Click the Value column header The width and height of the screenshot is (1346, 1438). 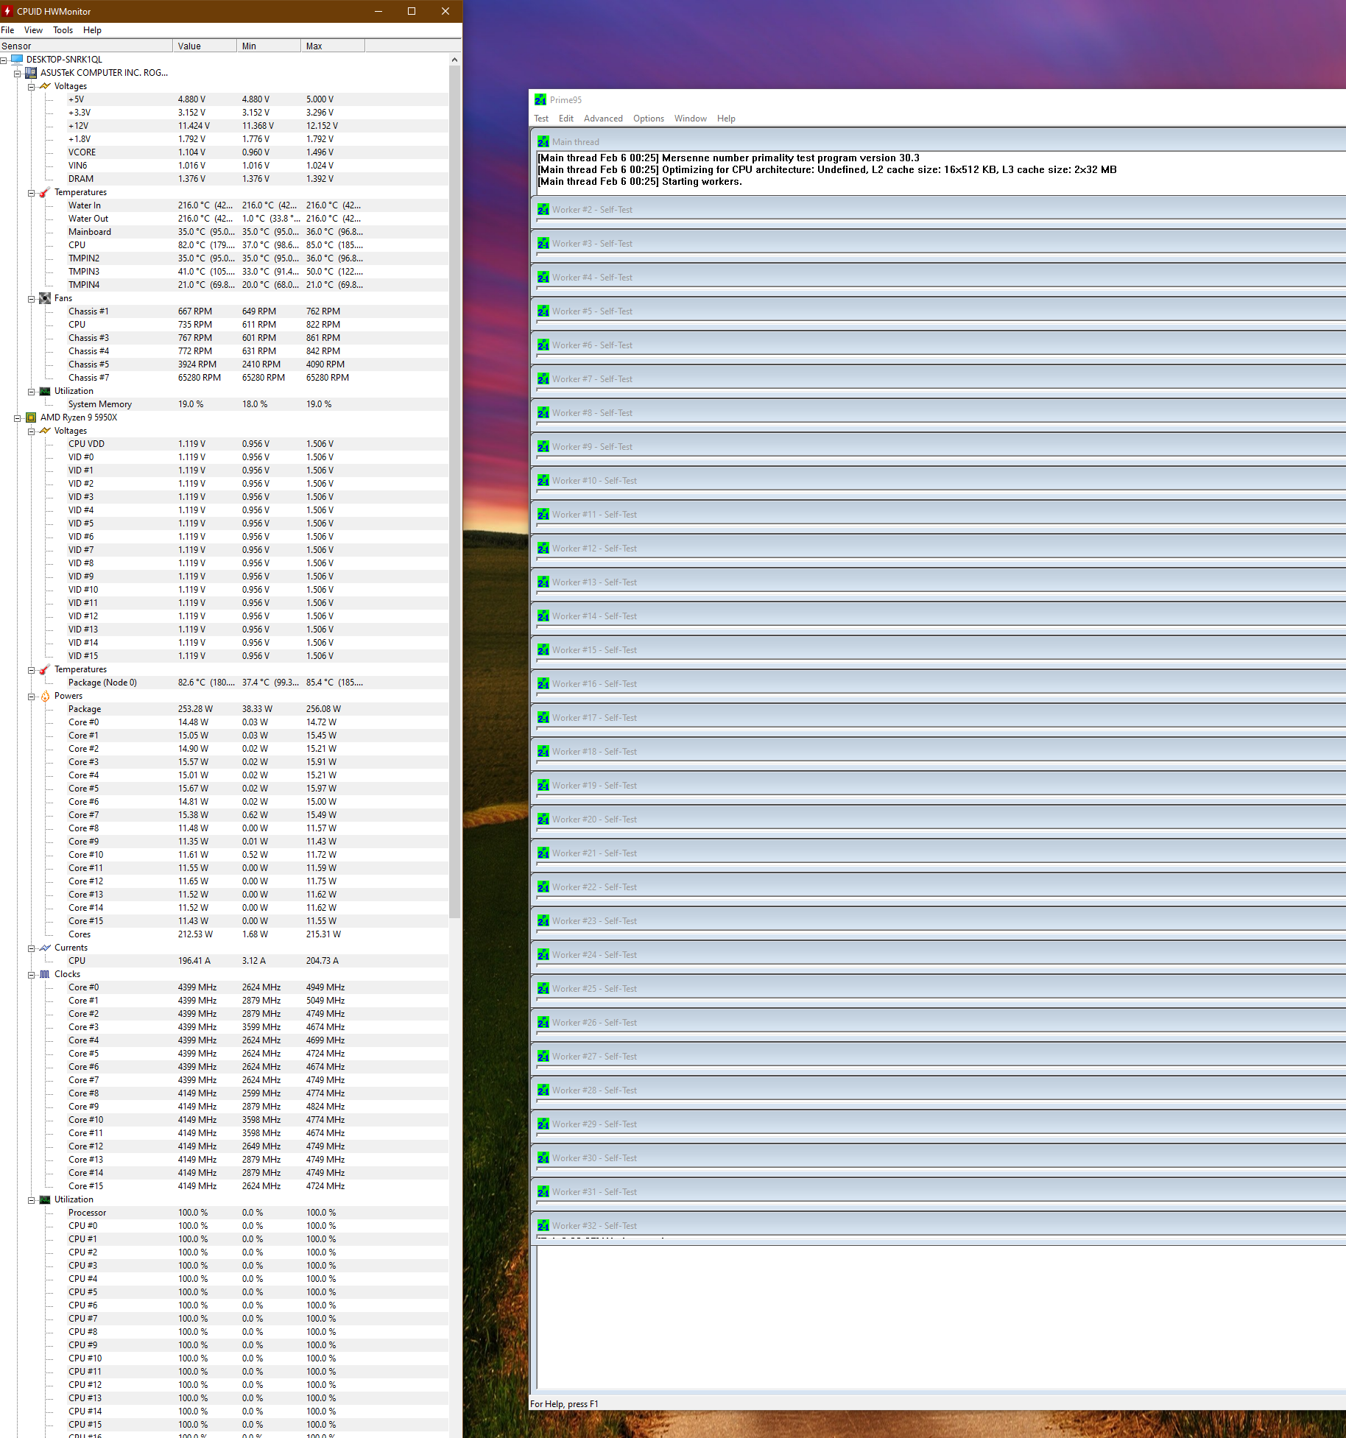205,46
